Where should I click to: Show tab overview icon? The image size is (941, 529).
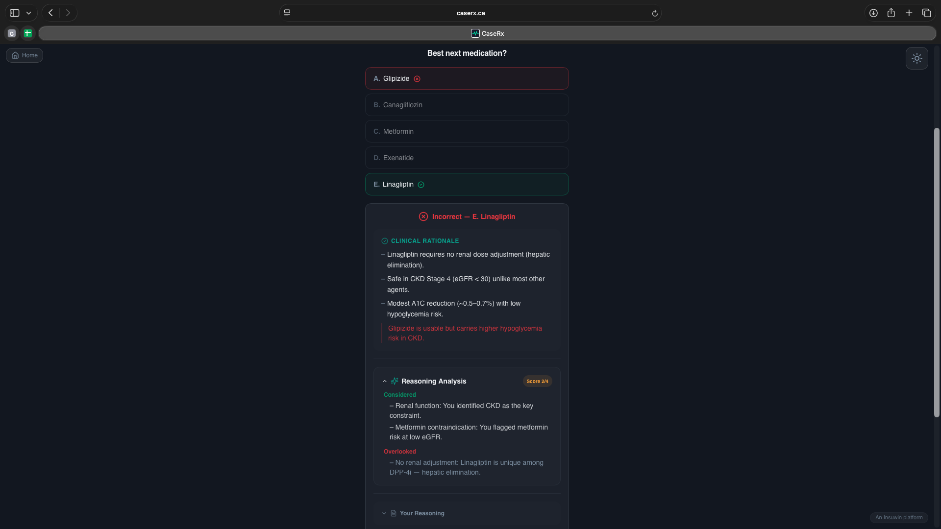click(x=926, y=13)
